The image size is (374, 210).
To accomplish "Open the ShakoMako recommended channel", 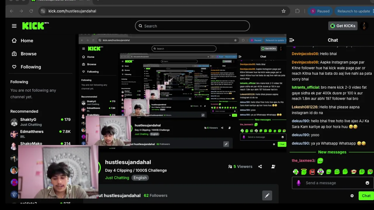I will [41, 143].
